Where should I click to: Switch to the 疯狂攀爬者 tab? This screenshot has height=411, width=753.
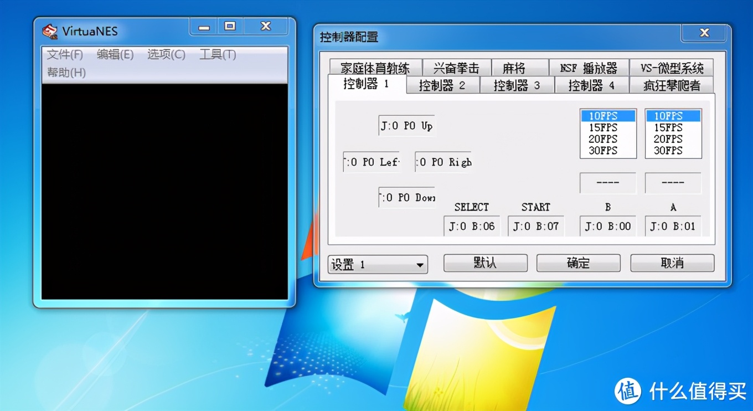pos(671,85)
